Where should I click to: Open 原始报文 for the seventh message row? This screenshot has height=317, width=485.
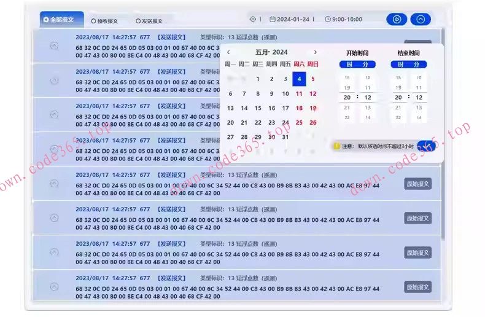point(418,252)
